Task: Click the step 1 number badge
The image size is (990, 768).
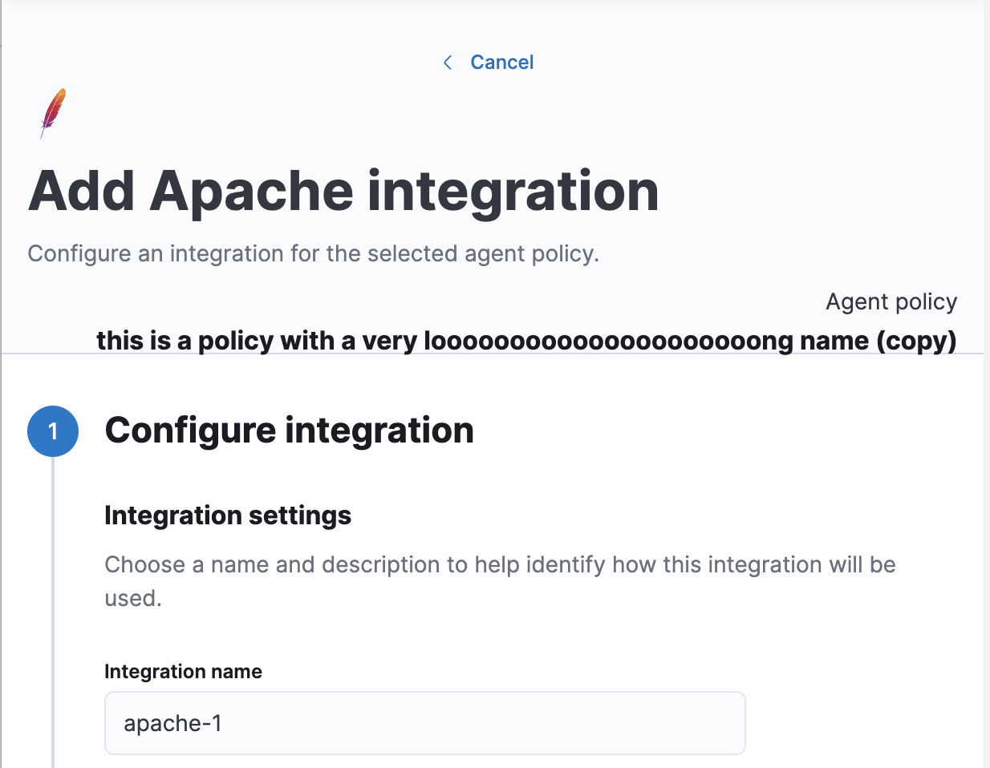Action: click(x=53, y=431)
